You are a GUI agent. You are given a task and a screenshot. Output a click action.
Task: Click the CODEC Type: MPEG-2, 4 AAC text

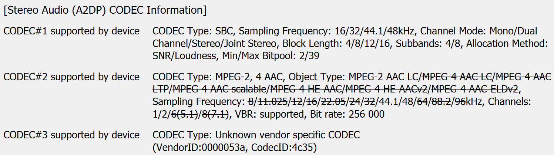218,77
